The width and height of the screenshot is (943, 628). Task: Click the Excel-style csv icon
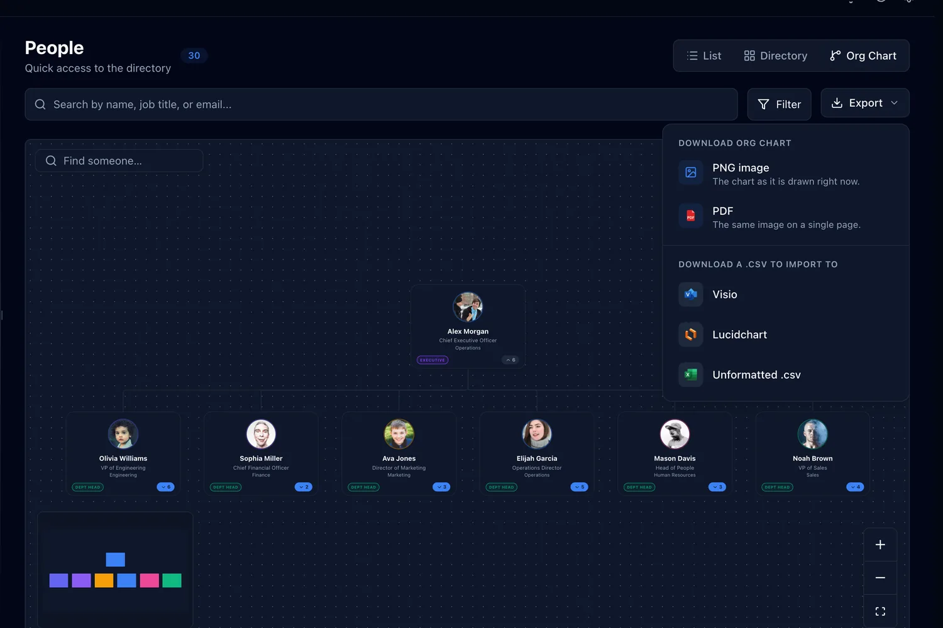click(691, 375)
